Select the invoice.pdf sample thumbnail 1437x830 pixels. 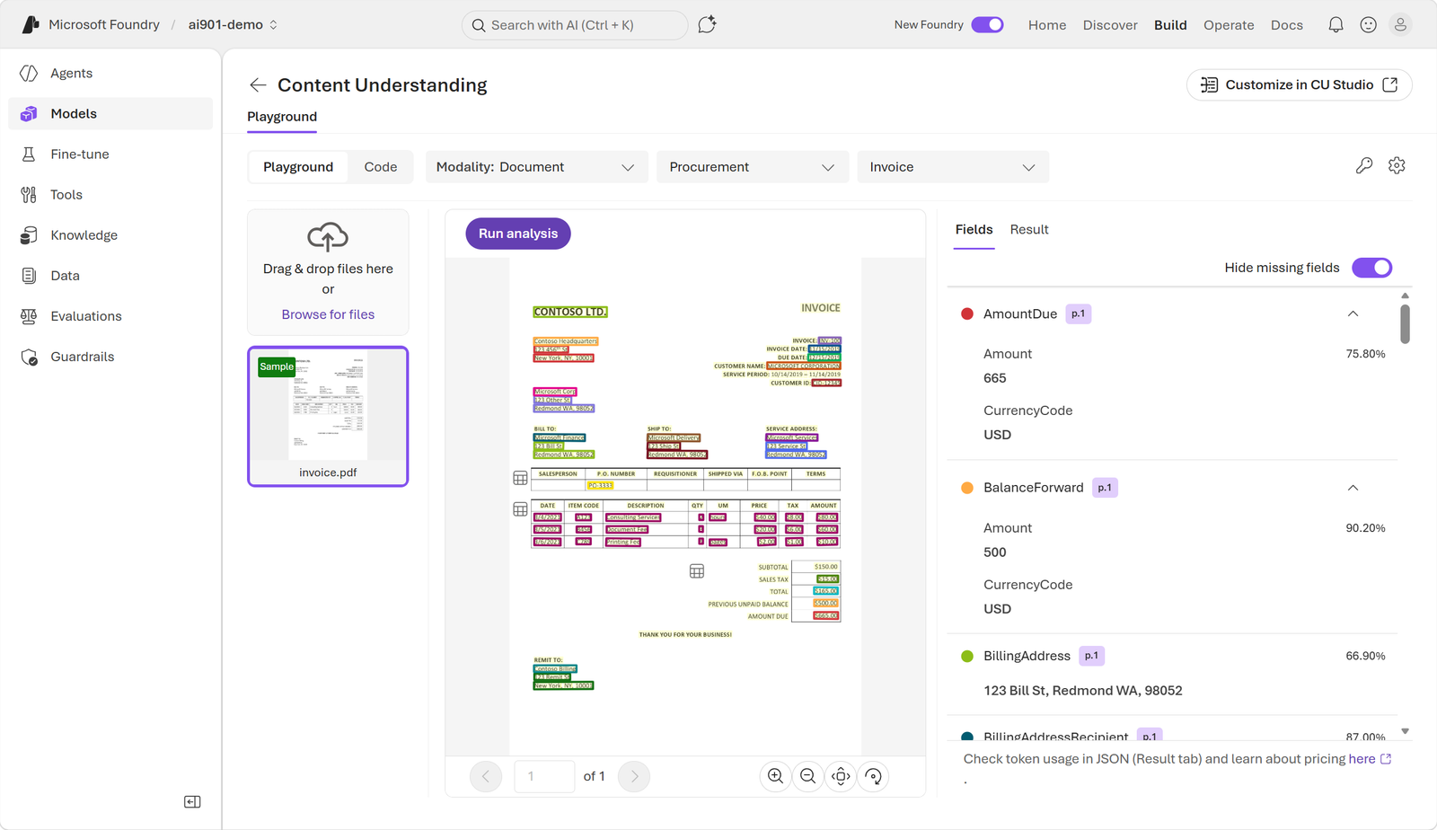pyautogui.click(x=328, y=417)
